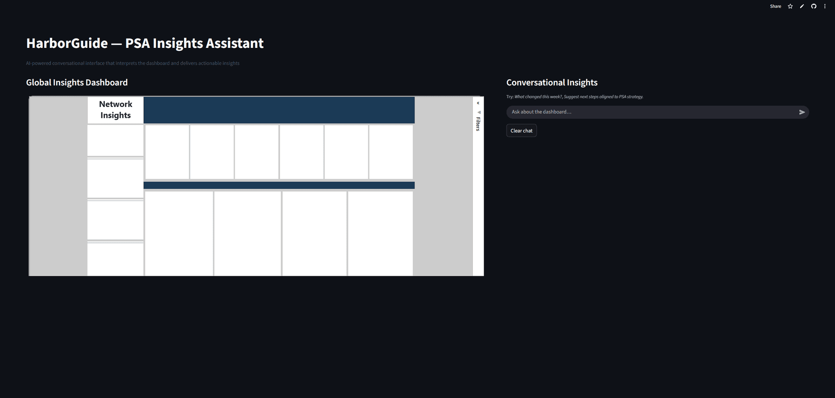Click the Conversational Insights heading
The width and height of the screenshot is (835, 398).
(x=551, y=83)
